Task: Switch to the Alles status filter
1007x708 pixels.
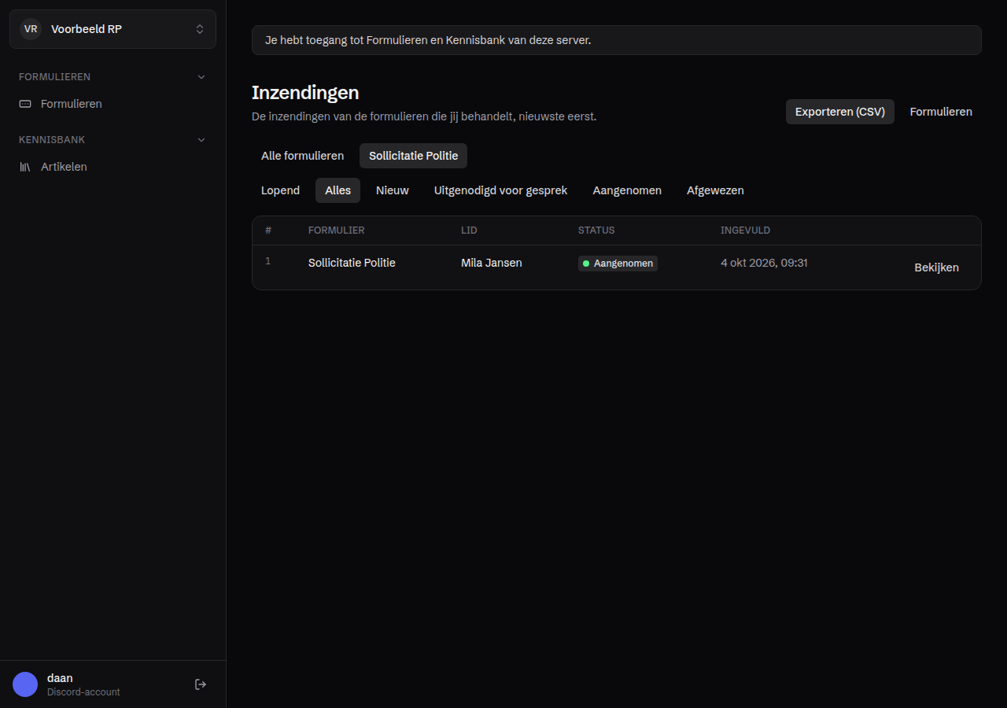Action: coord(338,190)
